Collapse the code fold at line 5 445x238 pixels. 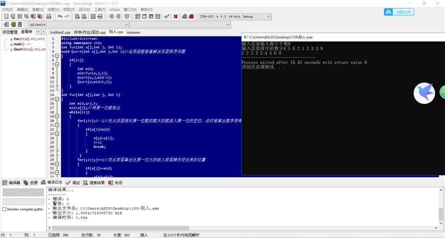point(57,56)
